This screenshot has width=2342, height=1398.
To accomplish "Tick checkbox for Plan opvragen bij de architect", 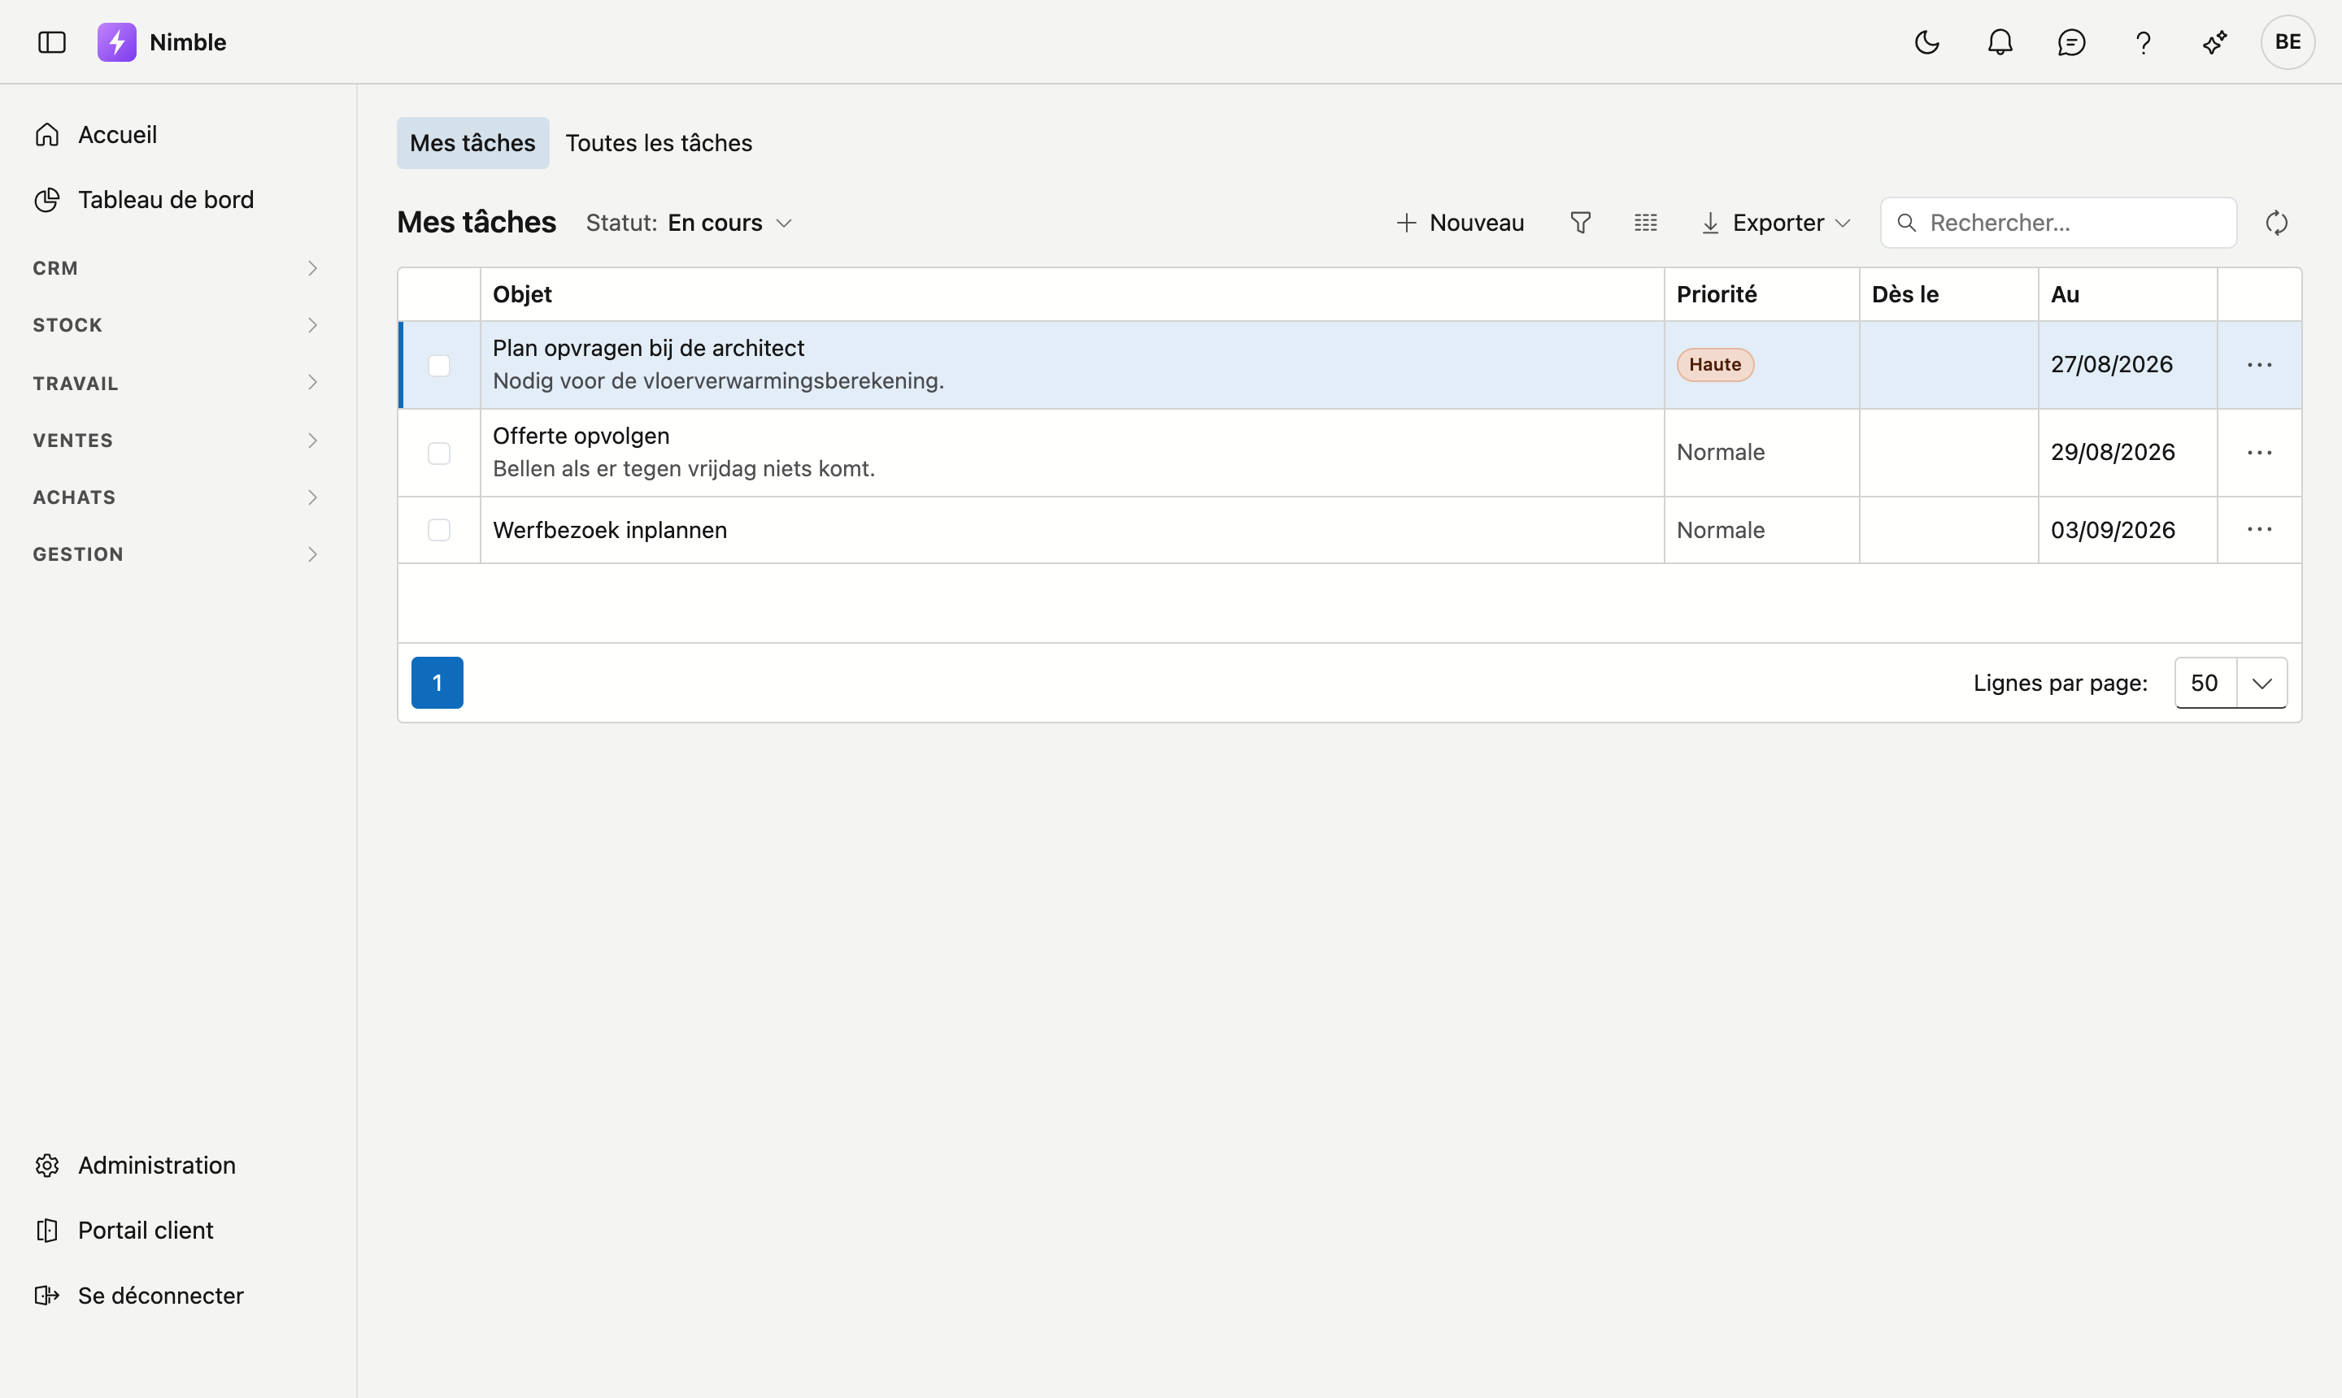I will coord(439,366).
